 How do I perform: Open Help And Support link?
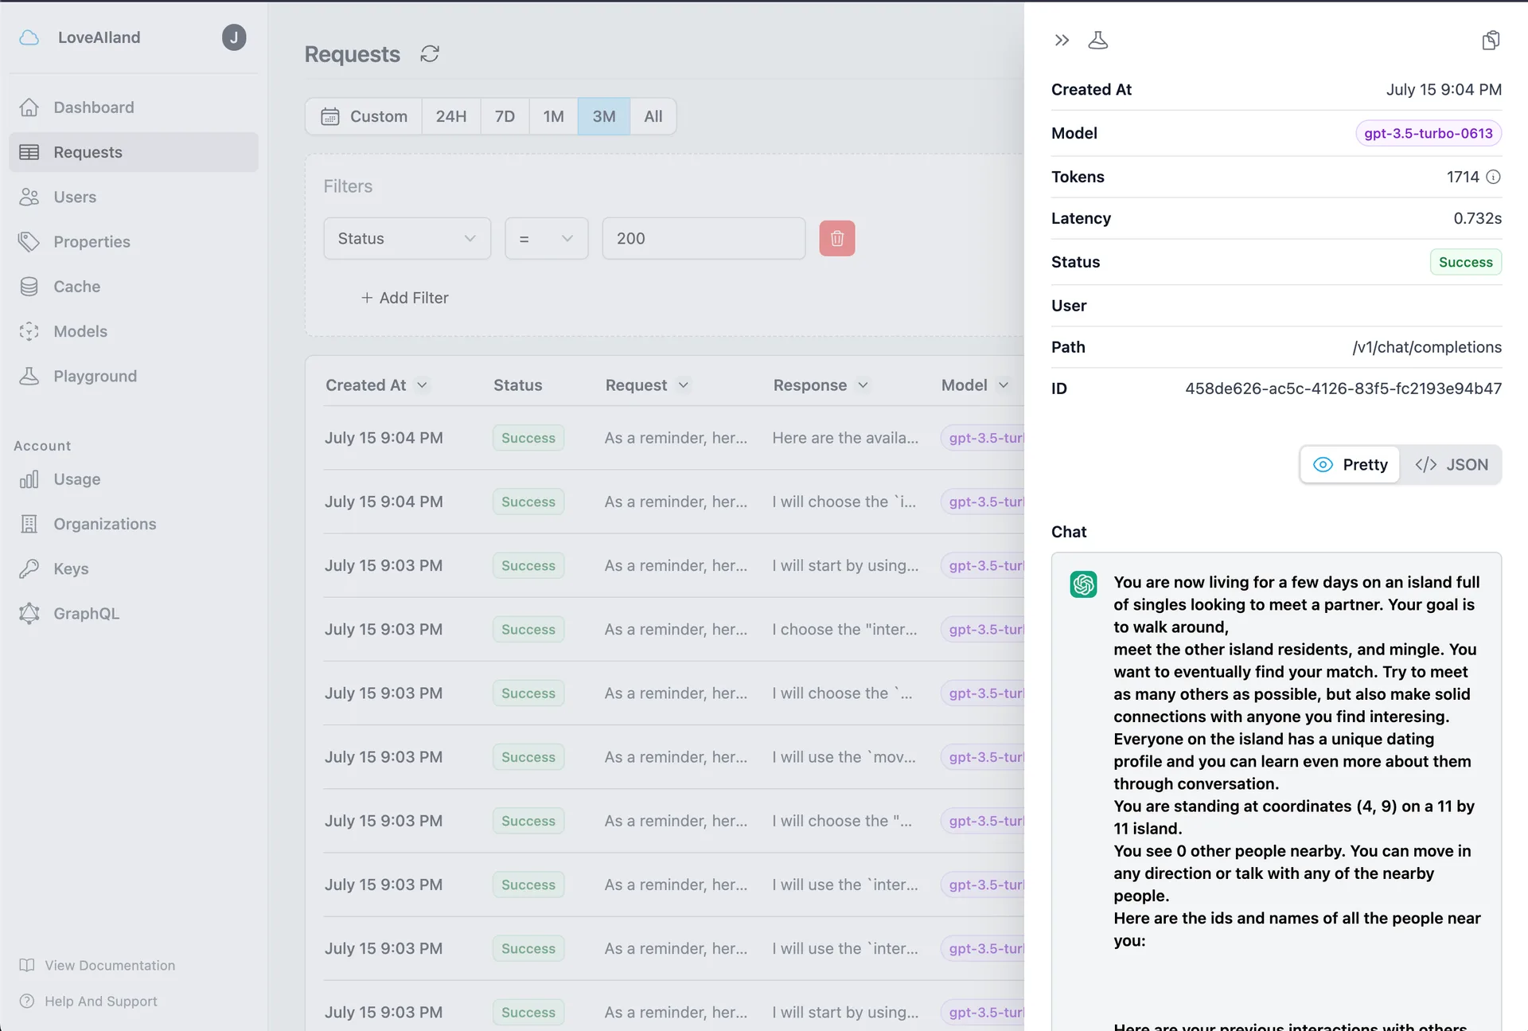(88, 1001)
